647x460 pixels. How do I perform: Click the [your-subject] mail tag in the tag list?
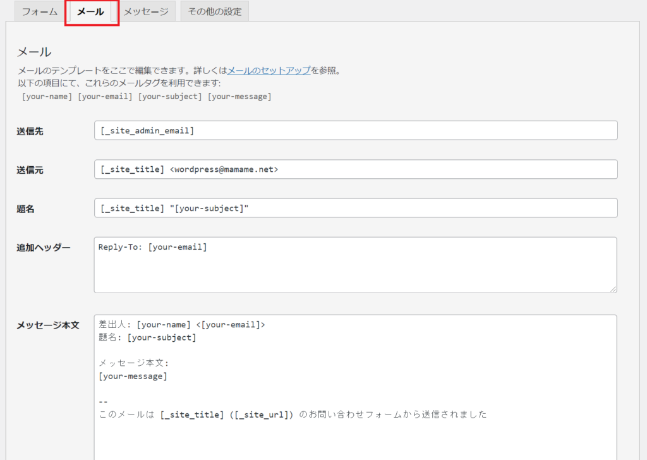(170, 97)
